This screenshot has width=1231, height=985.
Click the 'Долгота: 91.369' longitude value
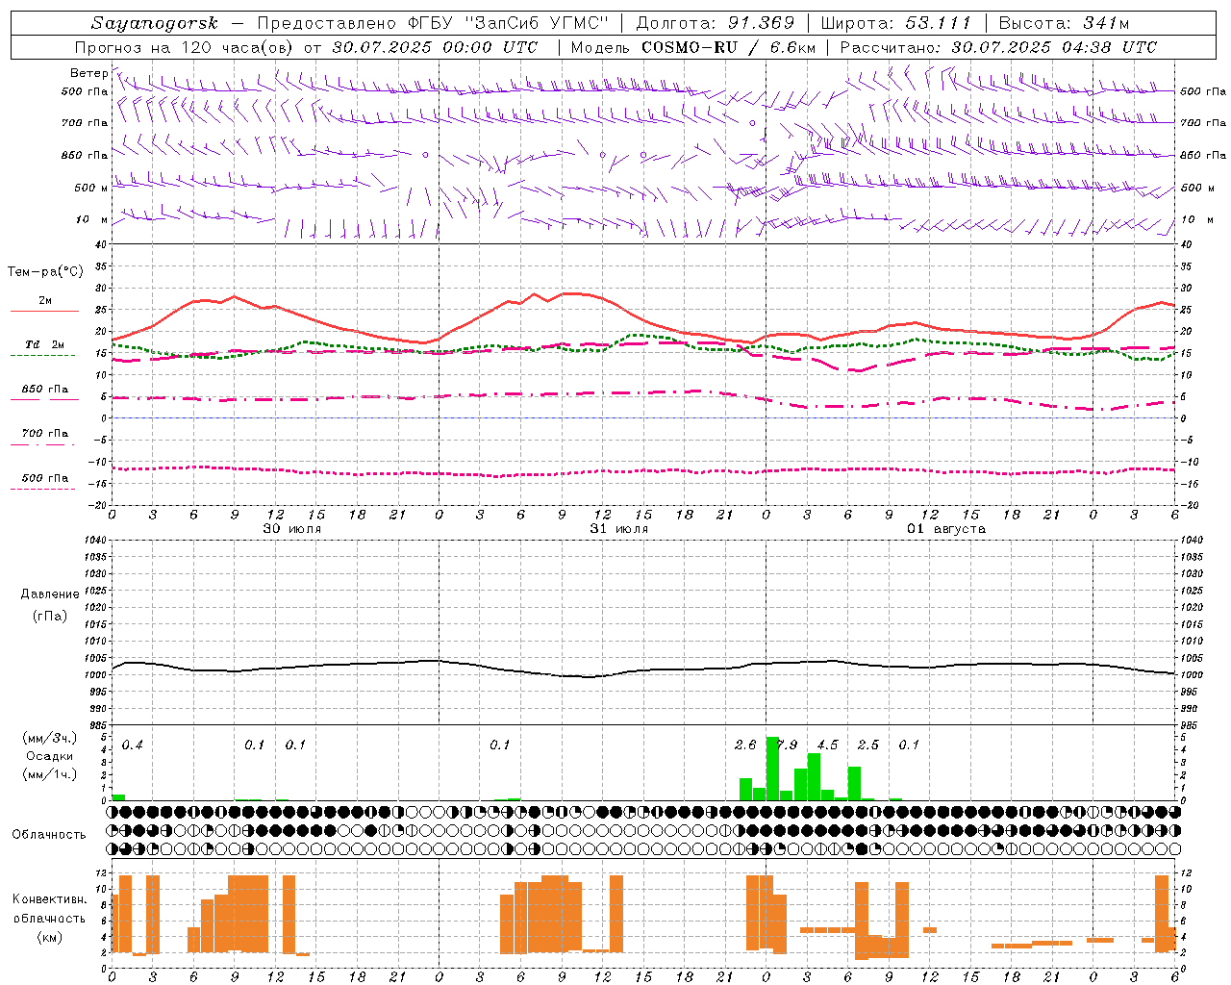[716, 23]
